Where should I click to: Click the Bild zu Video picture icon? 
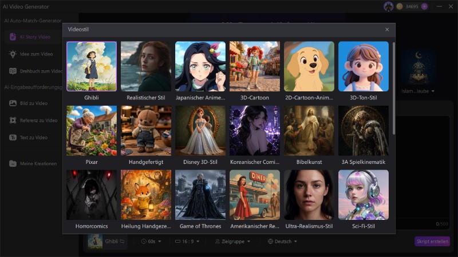coord(13,103)
